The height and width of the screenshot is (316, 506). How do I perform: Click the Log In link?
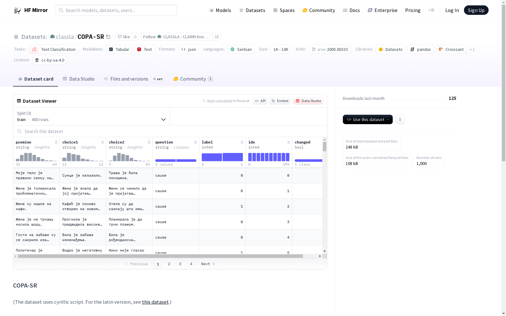pos(452,10)
